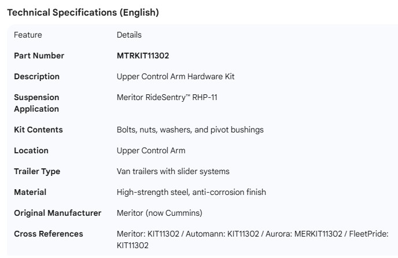
Task: Select the Material row label
Action: click(30, 192)
